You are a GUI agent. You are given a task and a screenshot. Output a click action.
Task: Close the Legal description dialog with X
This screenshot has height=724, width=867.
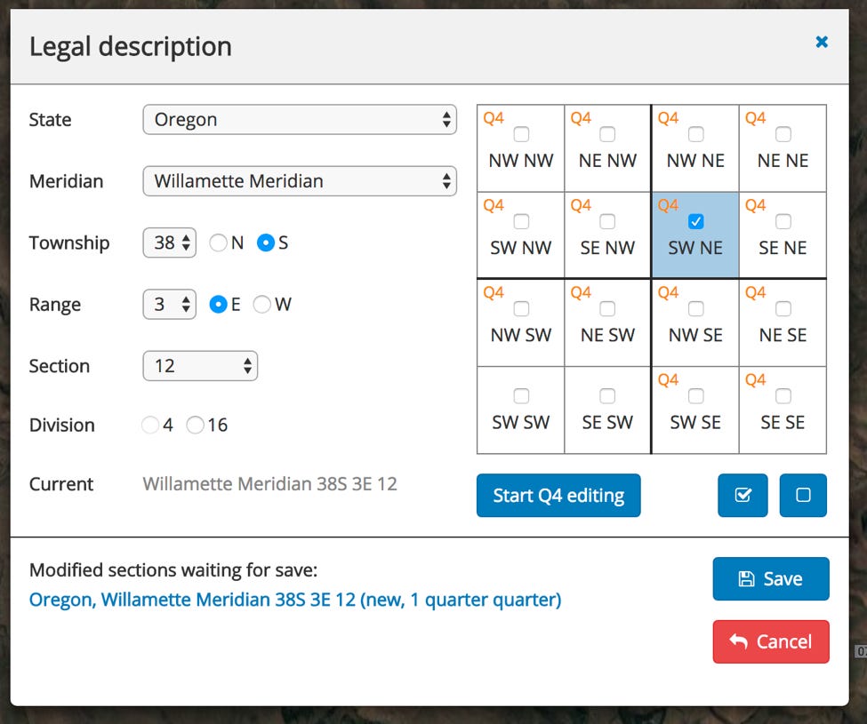tap(822, 42)
